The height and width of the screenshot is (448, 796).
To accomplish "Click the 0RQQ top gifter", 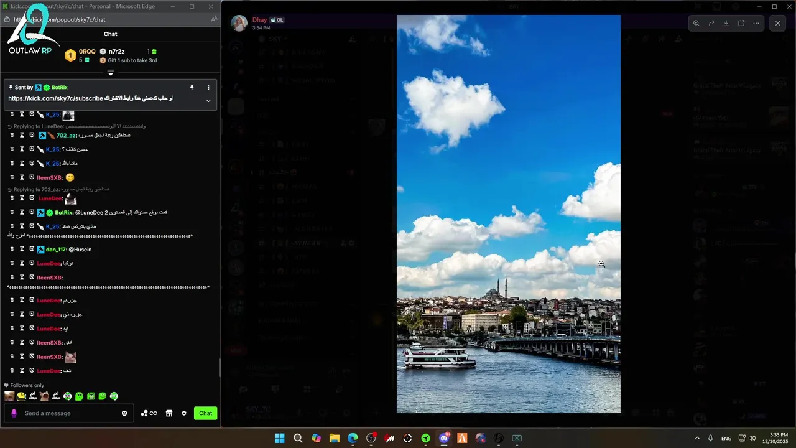I will pyautogui.click(x=87, y=52).
